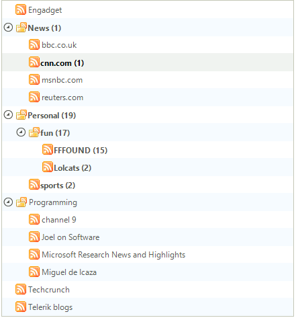The width and height of the screenshot is (296, 318).
Task: Click the RSS icon beside Miguel de Icaza
Action: pyautogui.click(x=34, y=272)
